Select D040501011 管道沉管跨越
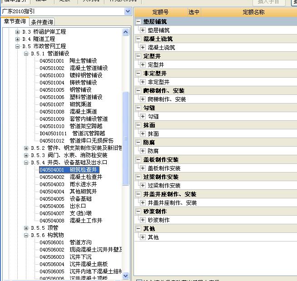Image resolution: width=297 pixels, height=281 pixels. click(72, 133)
